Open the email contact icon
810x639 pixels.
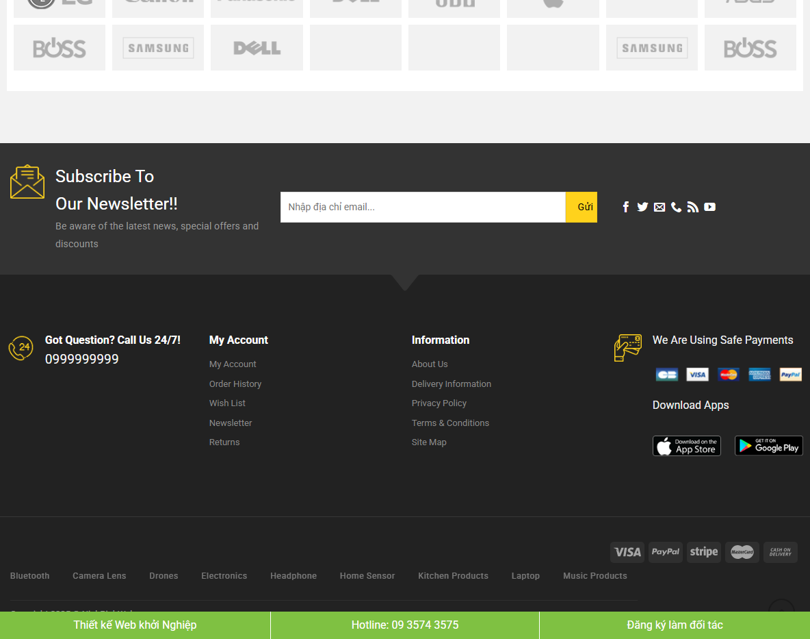659,206
